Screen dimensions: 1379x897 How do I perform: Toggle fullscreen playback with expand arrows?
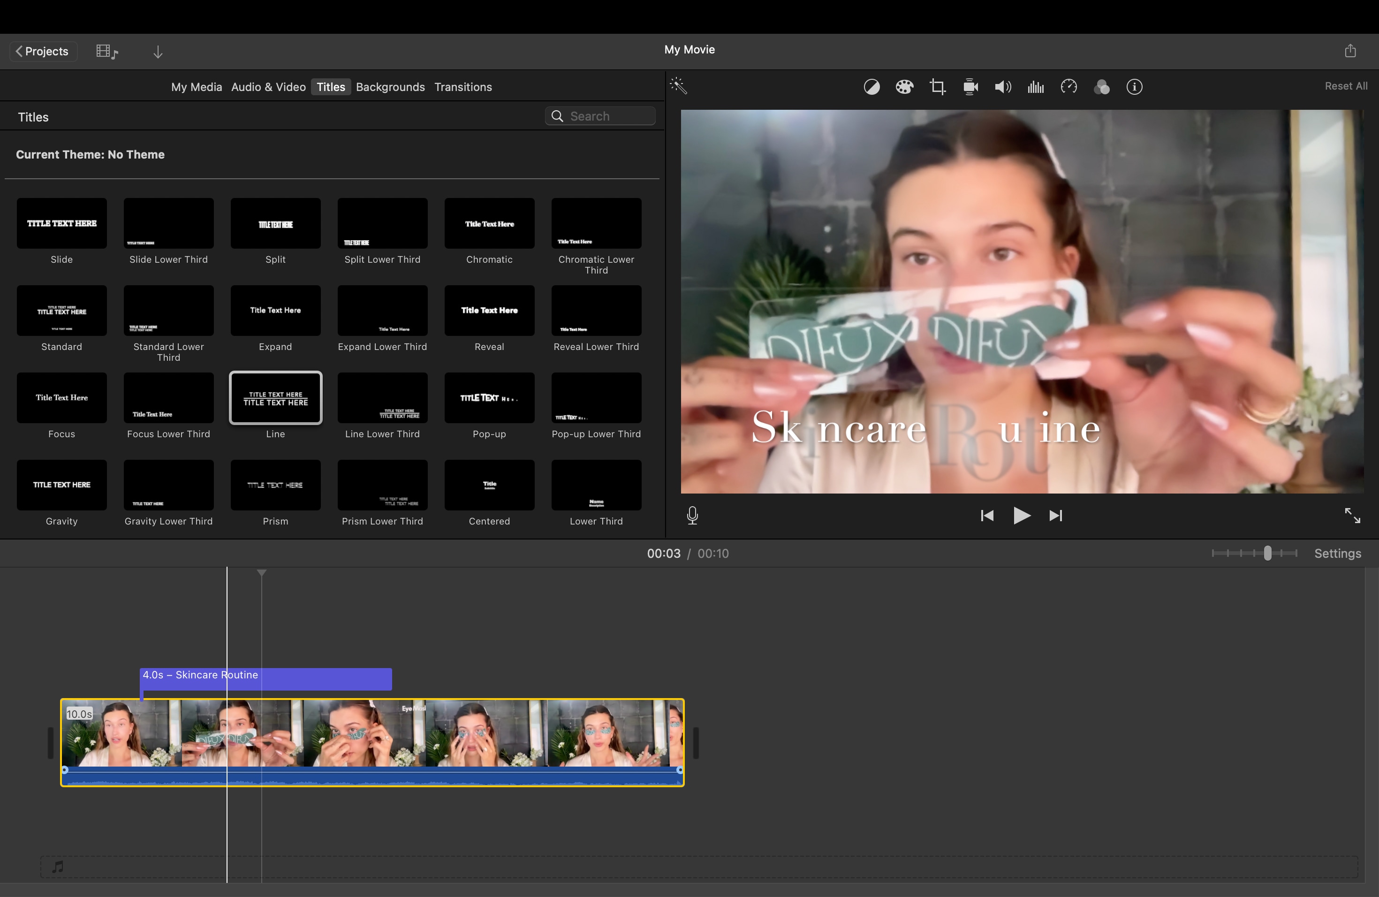coord(1352,515)
